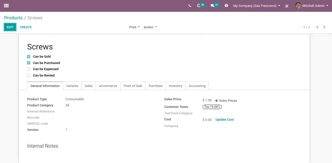Click the UNSPSC code label
332x163 pixels.
(x=38, y=124)
